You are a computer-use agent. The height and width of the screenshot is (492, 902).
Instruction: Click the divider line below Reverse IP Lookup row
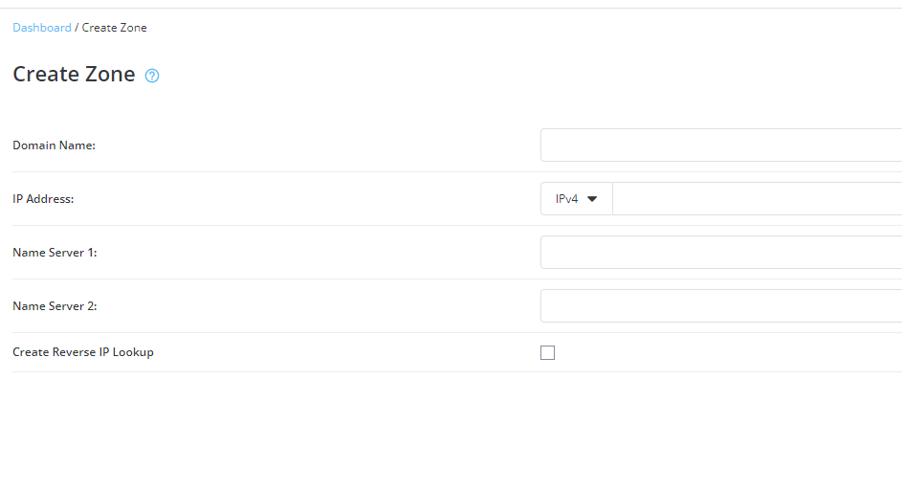457,371
